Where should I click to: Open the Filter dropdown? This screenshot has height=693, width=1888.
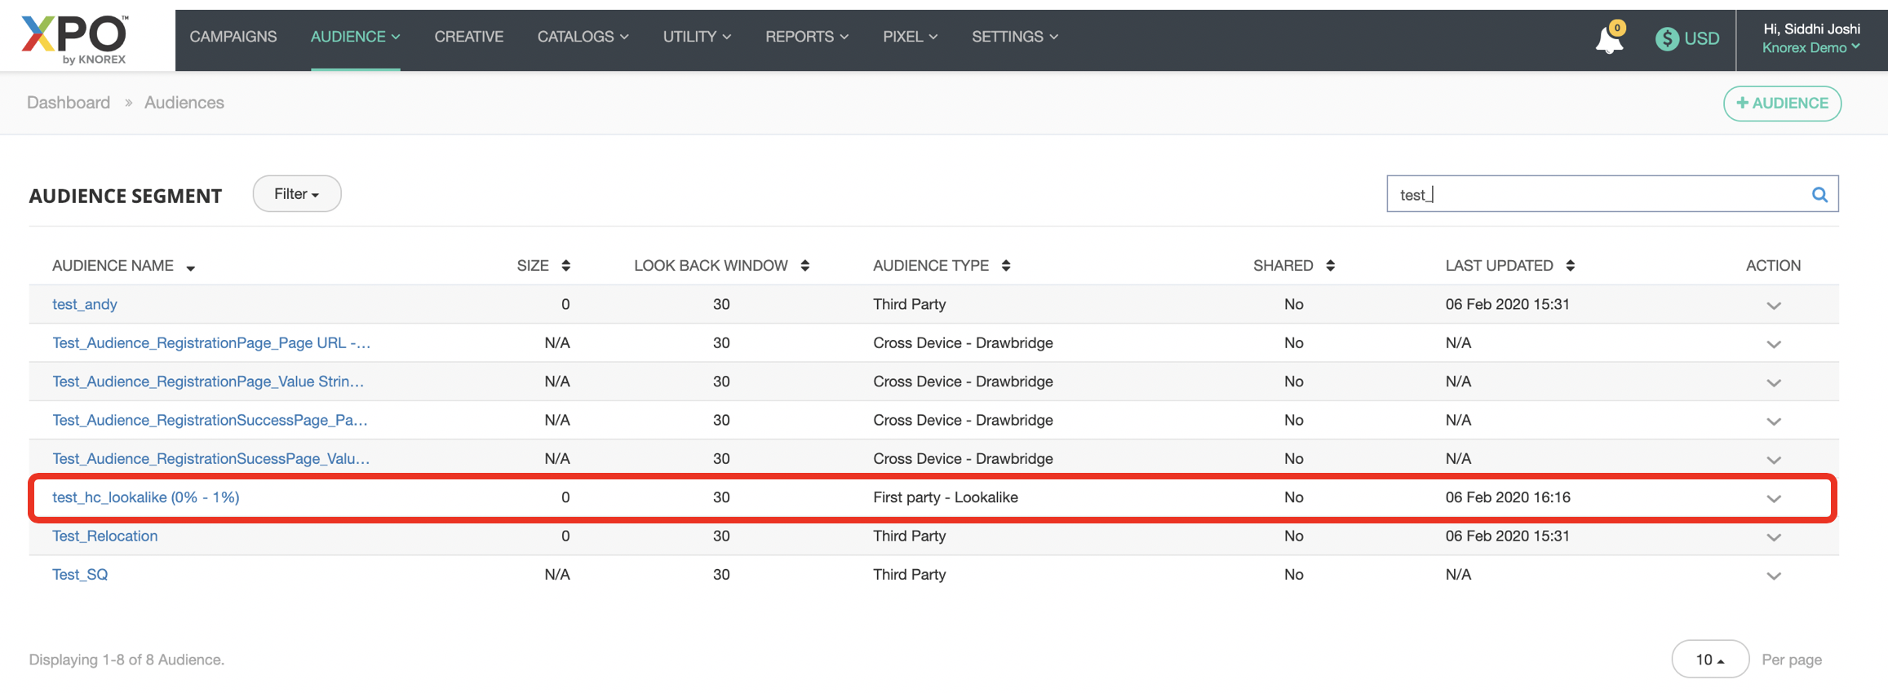tap(296, 194)
